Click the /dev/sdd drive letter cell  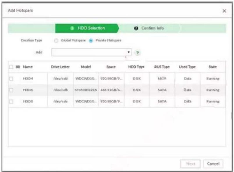click(61, 78)
